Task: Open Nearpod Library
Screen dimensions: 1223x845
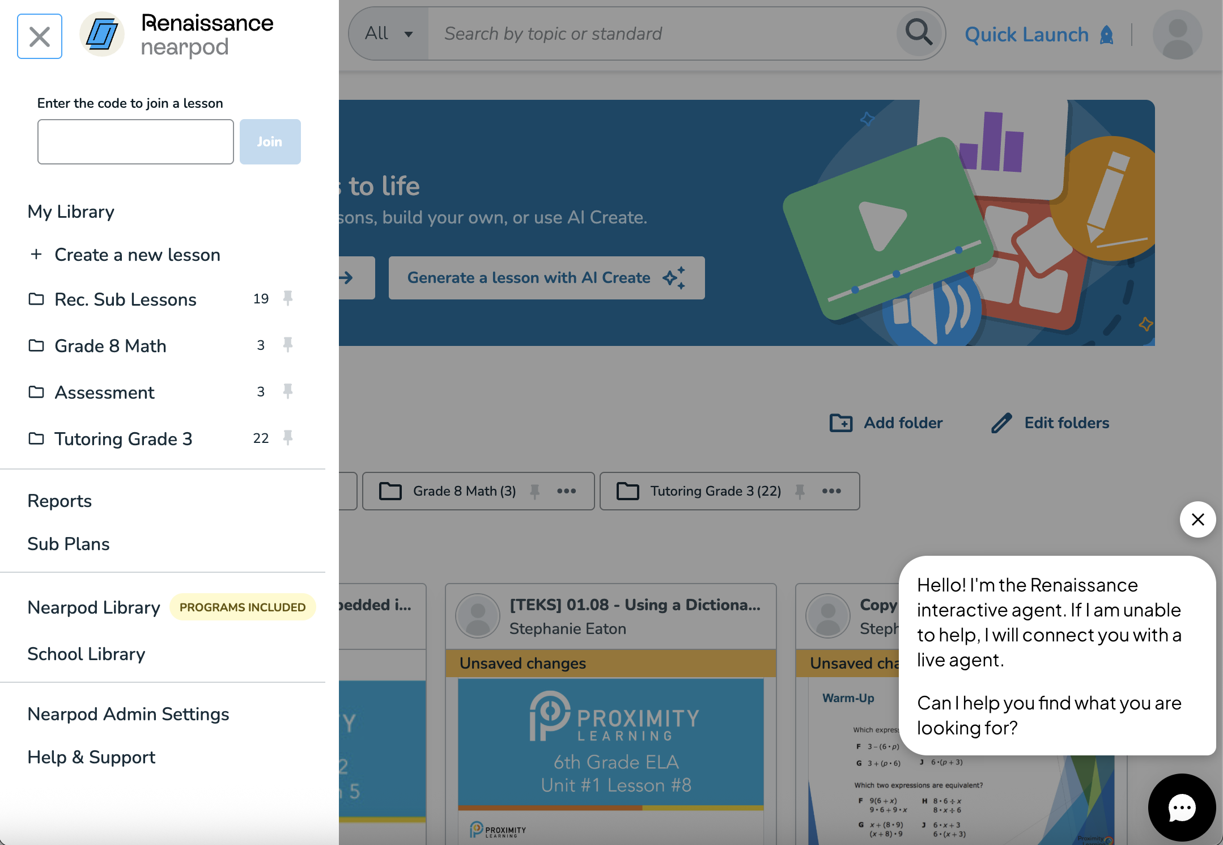Action: pyautogui.click(x=94, y=607)
